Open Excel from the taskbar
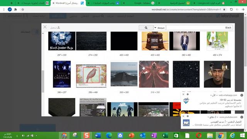Screen dimensions: 247x139 point(165,136)
